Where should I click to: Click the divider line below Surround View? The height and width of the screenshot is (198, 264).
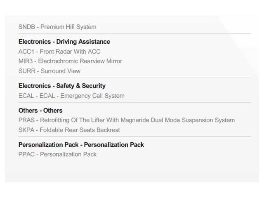(134, 78)
